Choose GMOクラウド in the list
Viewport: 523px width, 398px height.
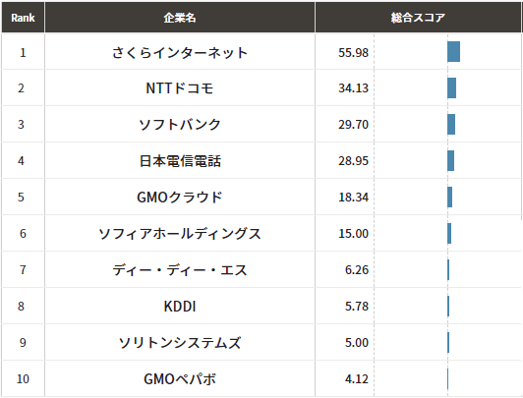[180, 197]
